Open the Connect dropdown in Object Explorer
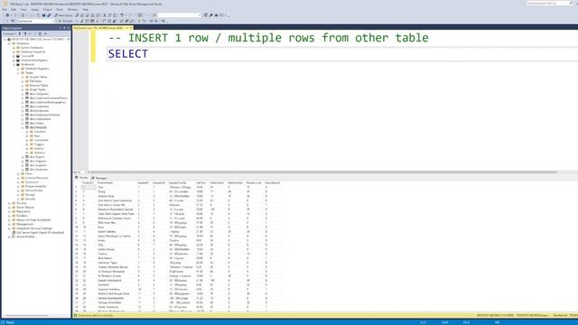This screenshot has height=325, width=578. 10,34
